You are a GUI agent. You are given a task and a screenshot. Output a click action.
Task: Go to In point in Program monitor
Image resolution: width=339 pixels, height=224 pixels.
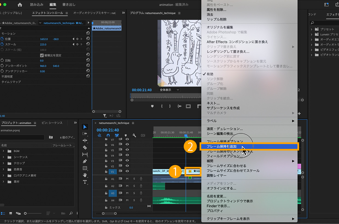pyautogui.click(x=179, y=106)
